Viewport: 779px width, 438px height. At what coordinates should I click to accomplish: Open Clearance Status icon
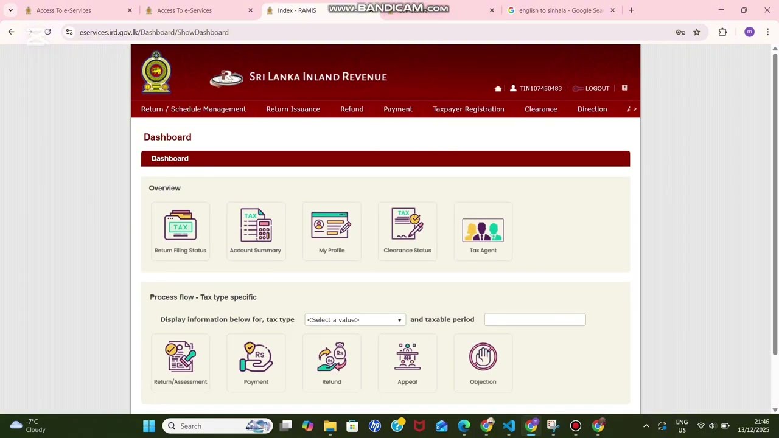[x=407, y=231]
